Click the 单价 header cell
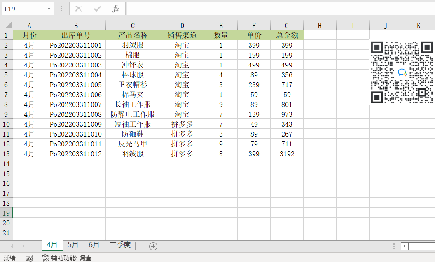This screenshot has height=262, width=435. tap(254, 35)
